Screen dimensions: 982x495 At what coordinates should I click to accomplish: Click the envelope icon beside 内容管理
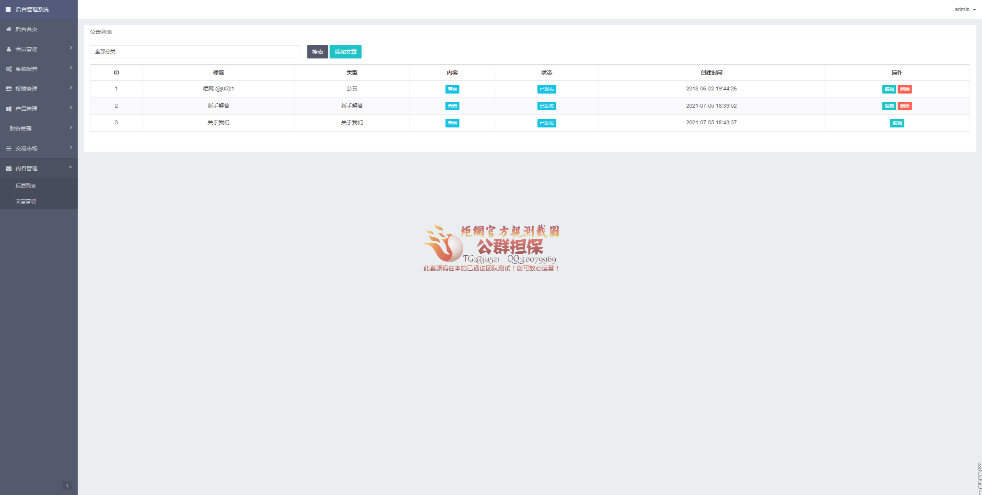[9, 168]
